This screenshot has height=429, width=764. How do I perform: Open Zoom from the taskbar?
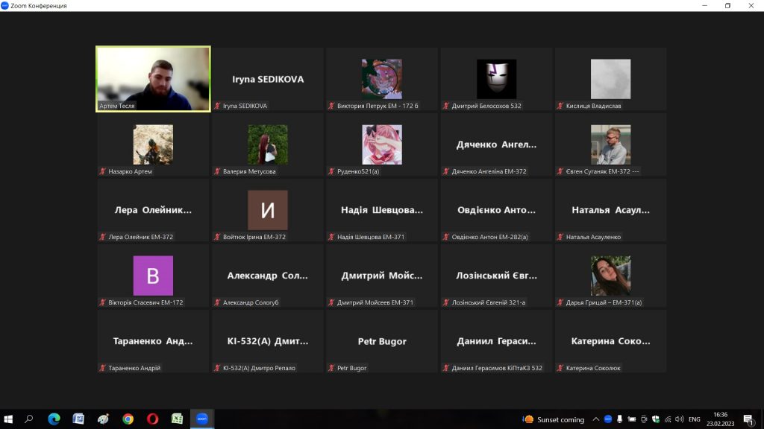tap(201, 419)
